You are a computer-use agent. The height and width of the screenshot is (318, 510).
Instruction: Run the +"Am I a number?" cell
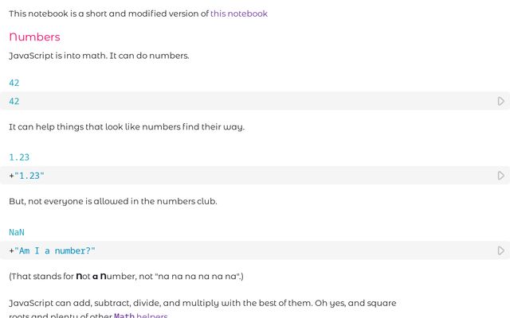500,250
